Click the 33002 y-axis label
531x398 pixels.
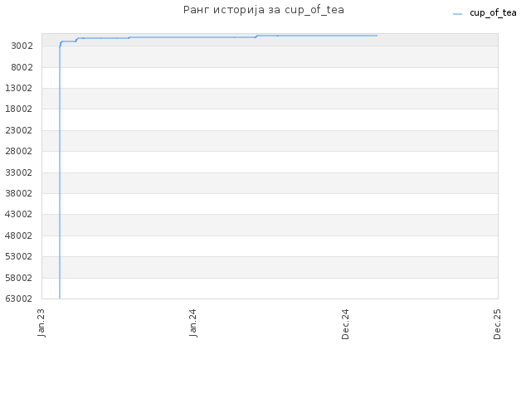[x=19, y=172]
